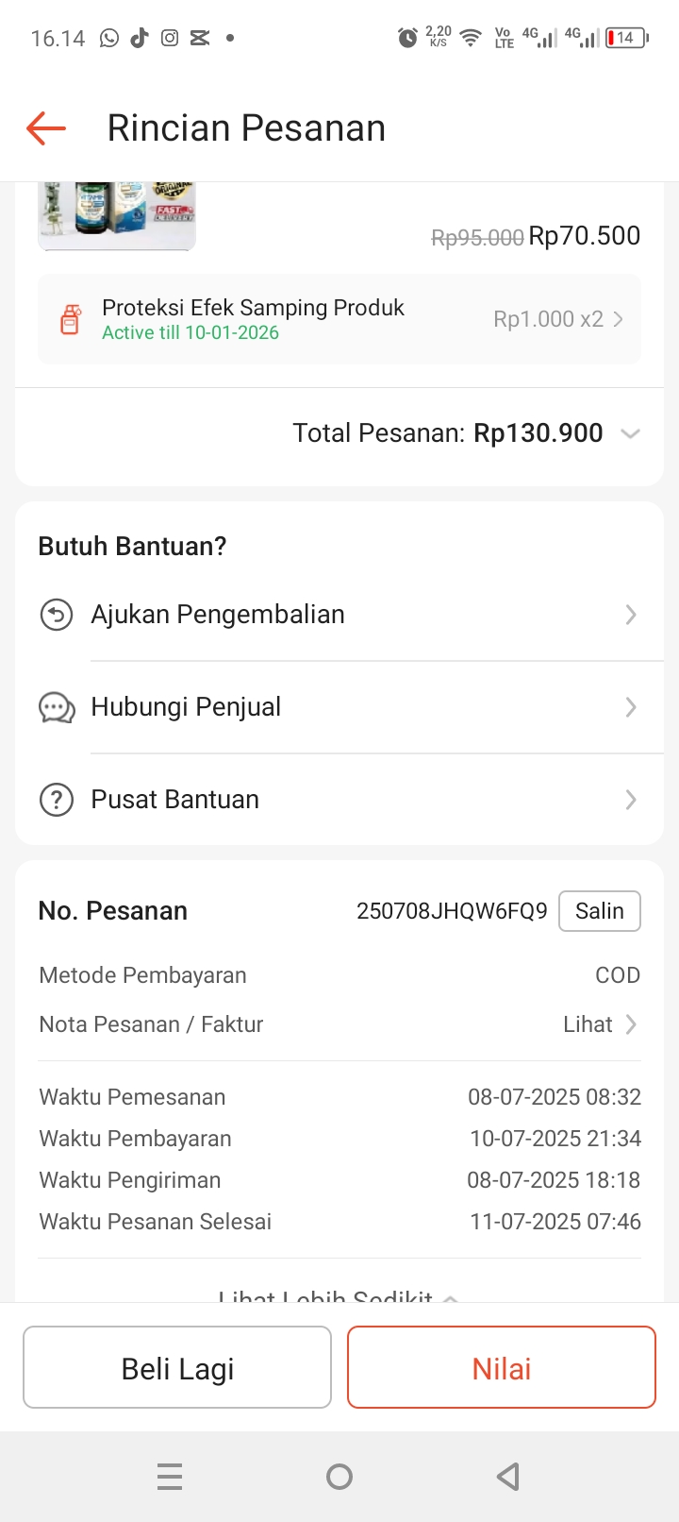Screen dimensions: 679x1522
Task: Open Ajukan Pengembalian chevron arrow
Action: [631, 615]
